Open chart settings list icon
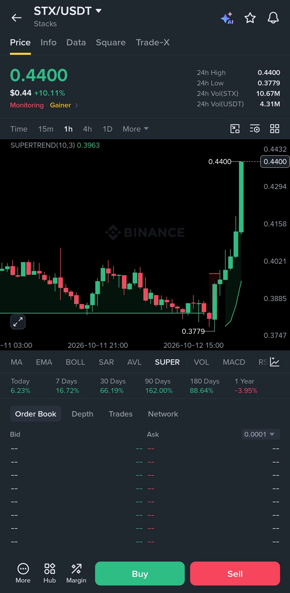This screenshot has width=290, height=593. (255, 129)
